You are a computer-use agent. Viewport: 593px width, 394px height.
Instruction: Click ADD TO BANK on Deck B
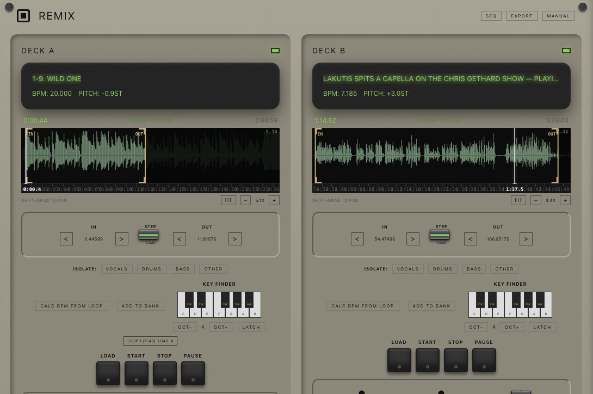coord(431,306)
